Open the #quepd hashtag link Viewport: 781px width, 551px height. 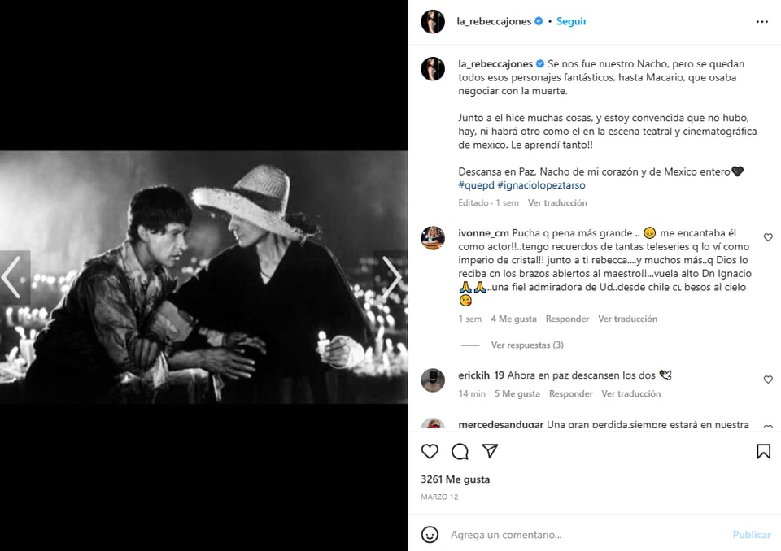click(476, 185)
